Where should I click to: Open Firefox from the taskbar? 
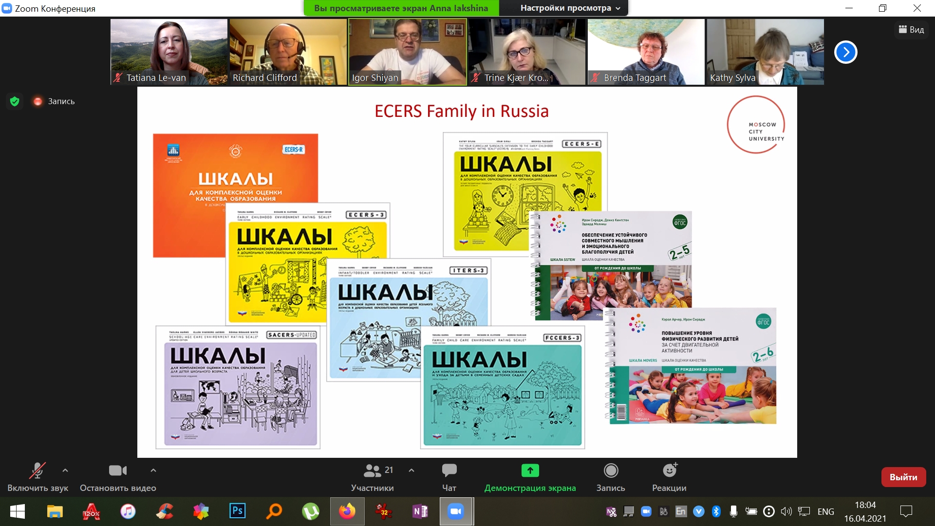[x=347, y=511]
